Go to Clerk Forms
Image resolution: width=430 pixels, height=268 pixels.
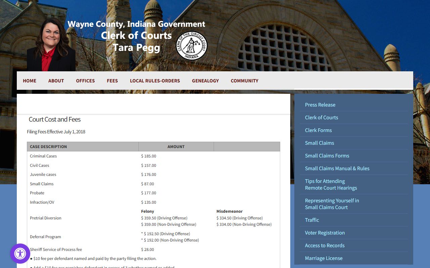pos(318,130)
